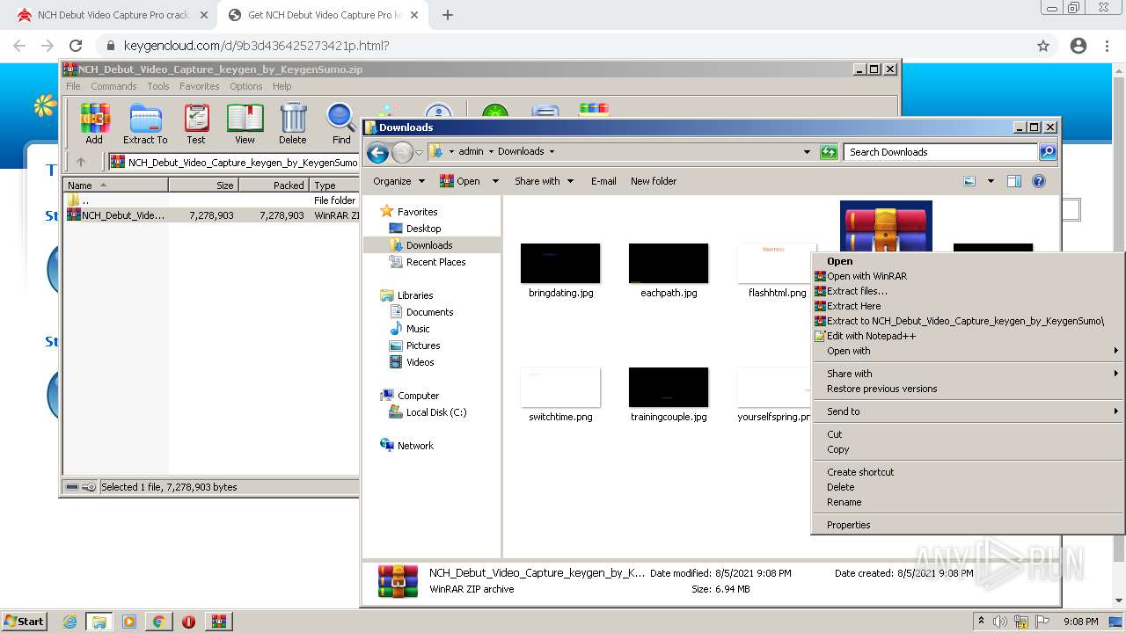Select Music library
The width and height of the screenshot is (1126, 633).
click(418, 329)
